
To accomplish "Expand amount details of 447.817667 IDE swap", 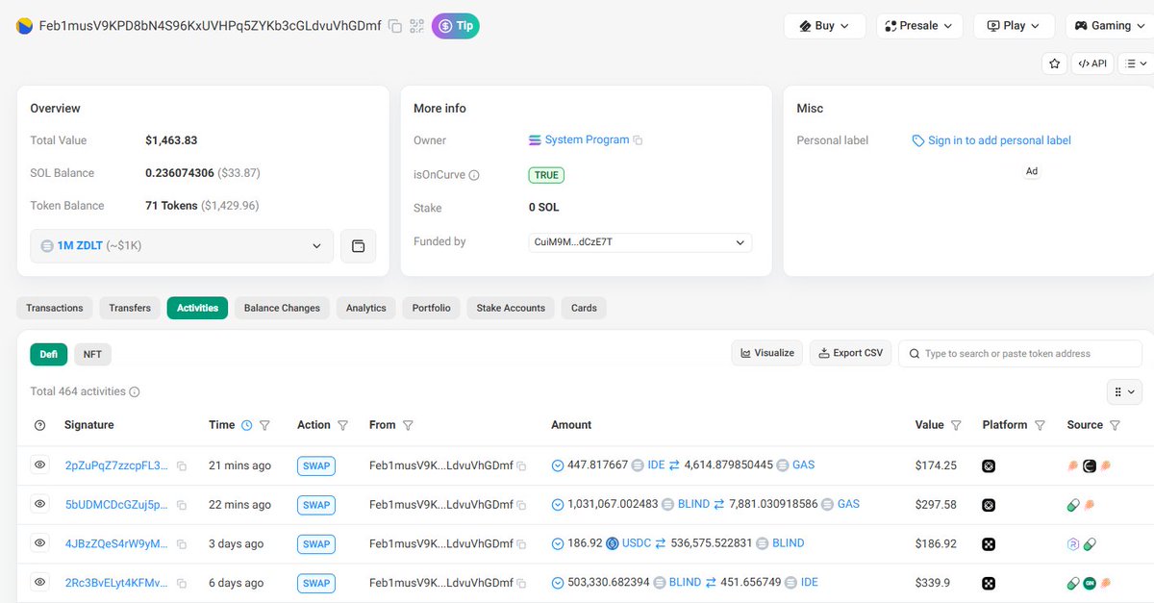I will click(558, 465).
